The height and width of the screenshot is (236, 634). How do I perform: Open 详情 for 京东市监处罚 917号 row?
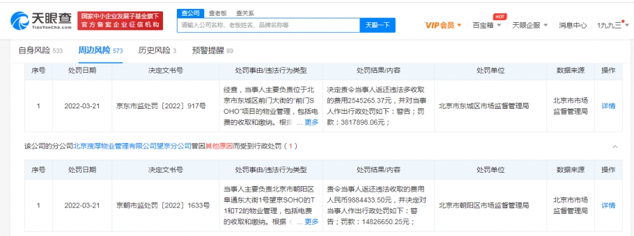tap(608, 106)
